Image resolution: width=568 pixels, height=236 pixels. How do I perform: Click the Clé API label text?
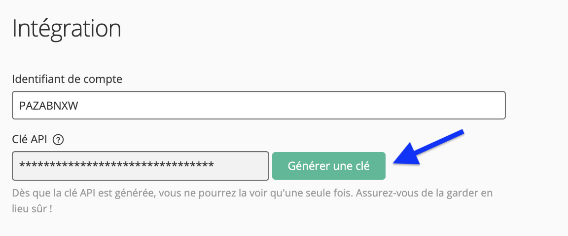30,140
